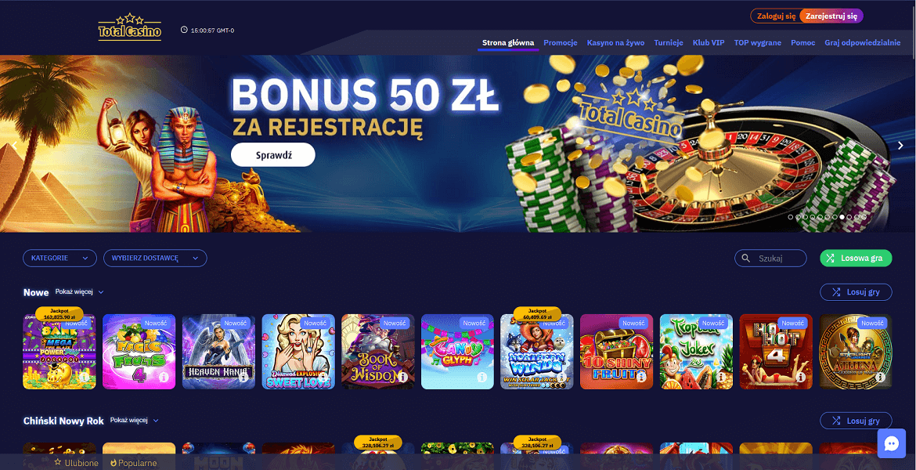
Task: Click the Total Casino logo
Action: tap(130, 27)
